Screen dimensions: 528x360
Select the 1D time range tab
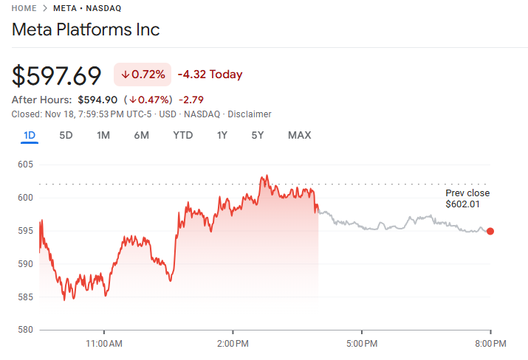click(30, 135)
